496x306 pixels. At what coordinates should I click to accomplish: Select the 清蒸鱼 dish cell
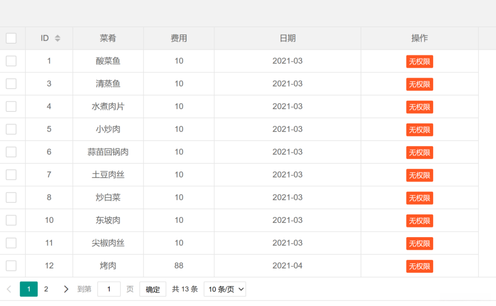(108, 84)
